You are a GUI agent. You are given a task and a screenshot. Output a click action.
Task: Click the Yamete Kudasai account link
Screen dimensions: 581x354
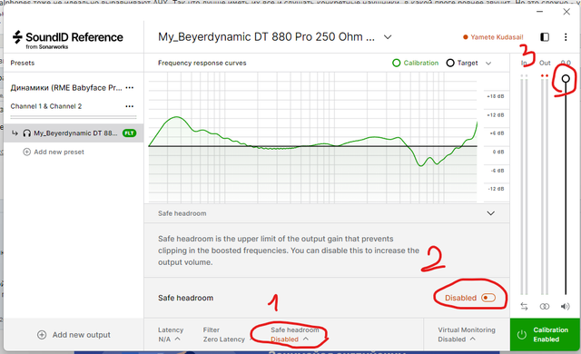pos(497,37)
